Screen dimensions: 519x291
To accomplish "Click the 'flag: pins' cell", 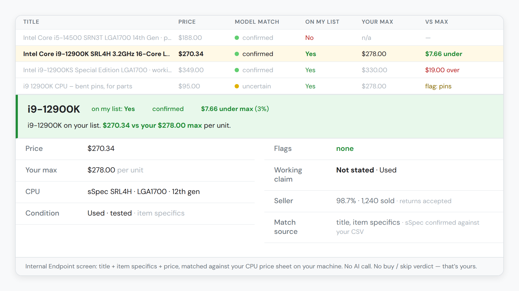I will [438, 86].
